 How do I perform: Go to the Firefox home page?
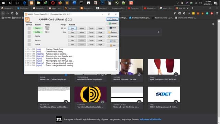(x=17, y=13)
